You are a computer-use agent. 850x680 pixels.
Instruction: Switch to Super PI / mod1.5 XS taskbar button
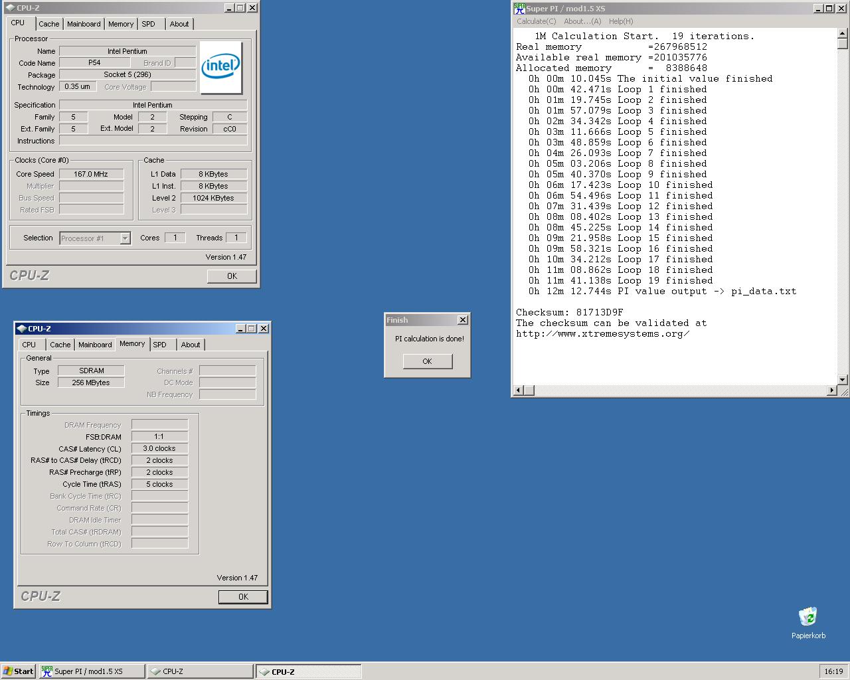[x=91, y=671]
